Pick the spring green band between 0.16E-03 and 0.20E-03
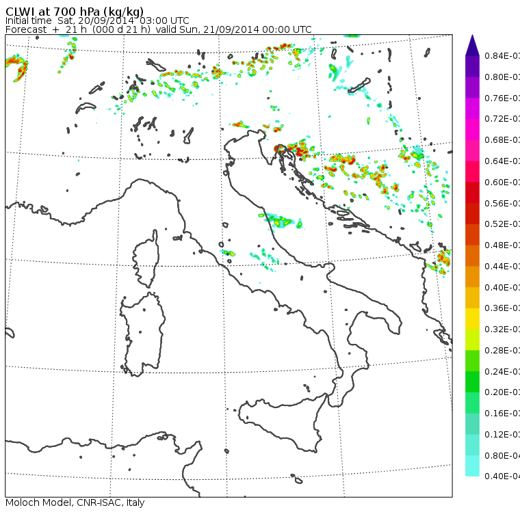The image size is (520, 512). point(472,403)
